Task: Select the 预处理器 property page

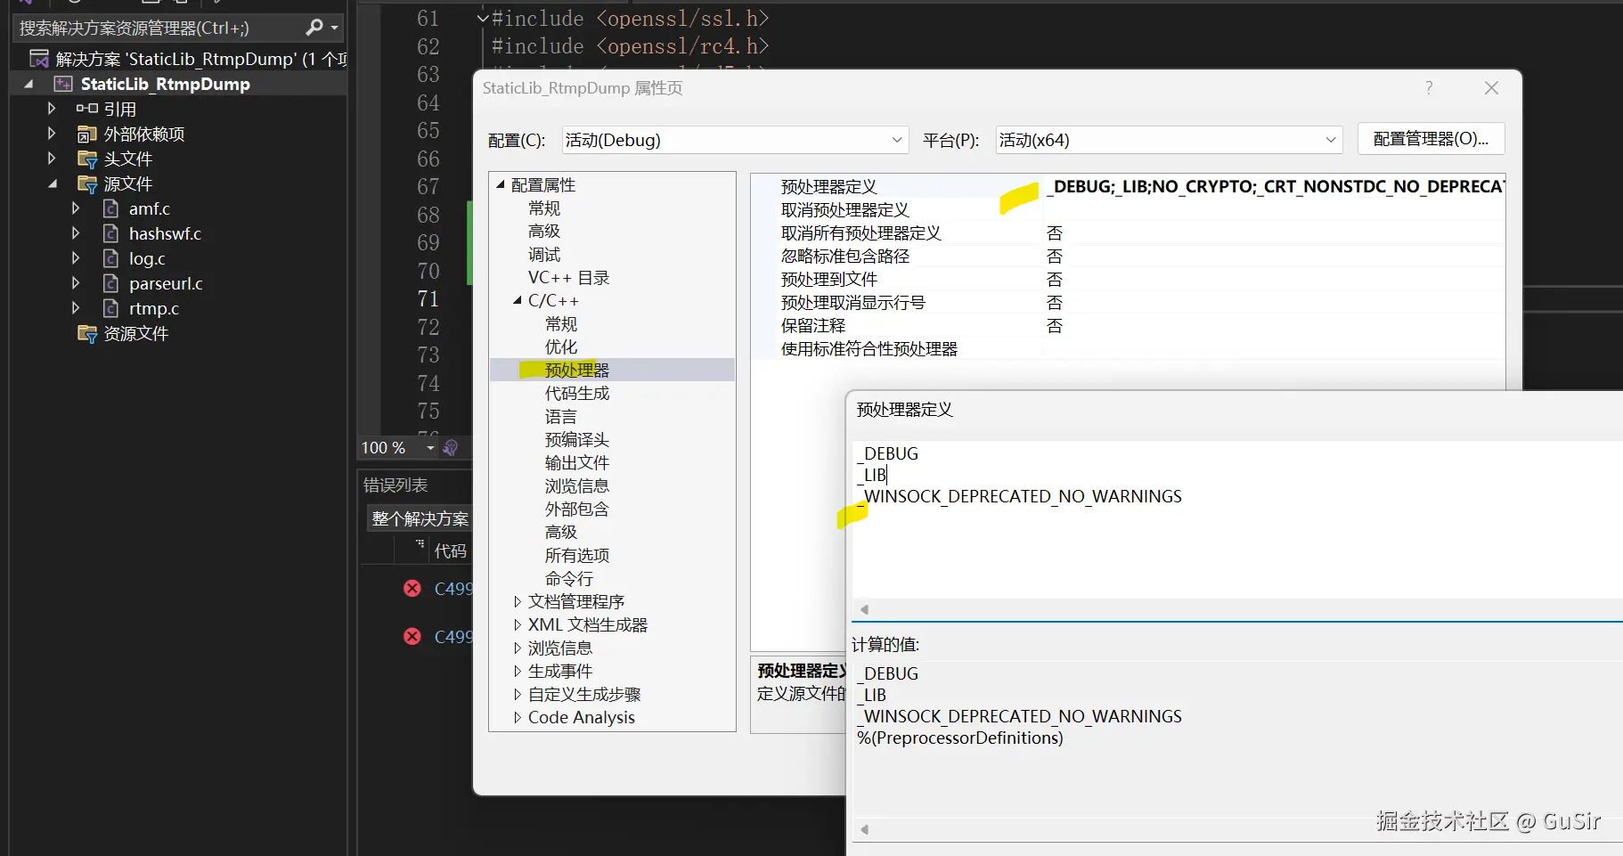Action: 577,371
